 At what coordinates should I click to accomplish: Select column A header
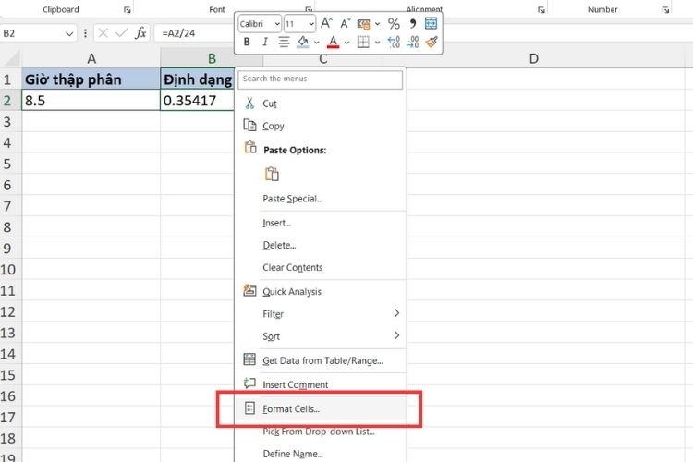(91, 58)
